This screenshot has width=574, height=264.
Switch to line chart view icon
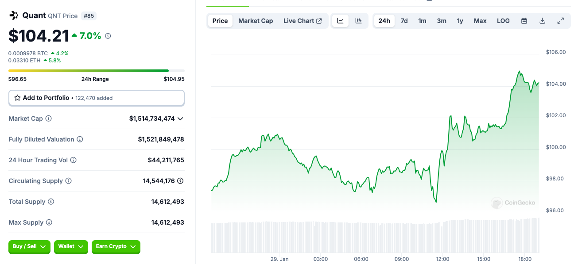tap(340, 21)
